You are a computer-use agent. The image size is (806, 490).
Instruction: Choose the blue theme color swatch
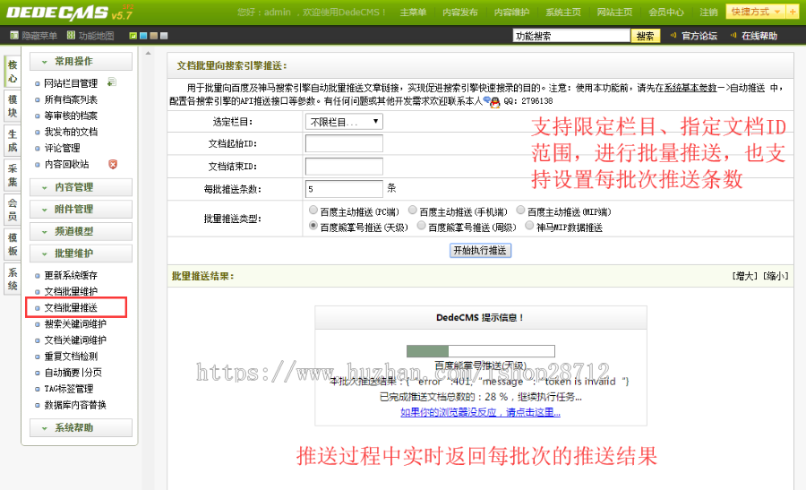click(x=143, y=36)
